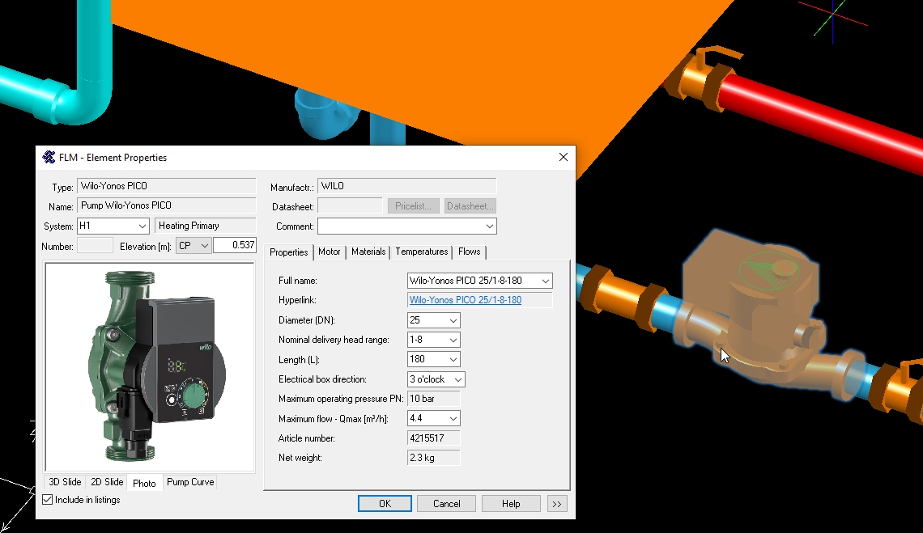Toggle the Include in listings checkbox
This screenshot has height=533, width=923.
[x=48, y=500]
